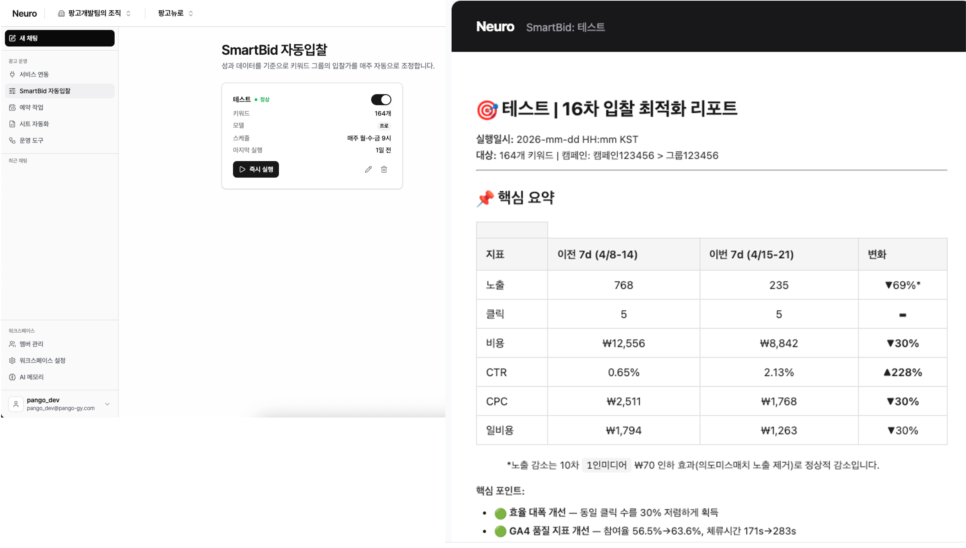This screenshot has width=966, height=548.
Task: Open 멤버 관리 in workspace section
Action: (59, 344)
